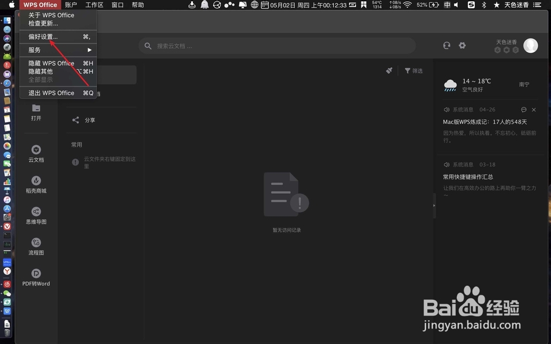Open PDF转Word tool in sidebar
Viewport: 551px width, 344px height.
tap(36, 277)
